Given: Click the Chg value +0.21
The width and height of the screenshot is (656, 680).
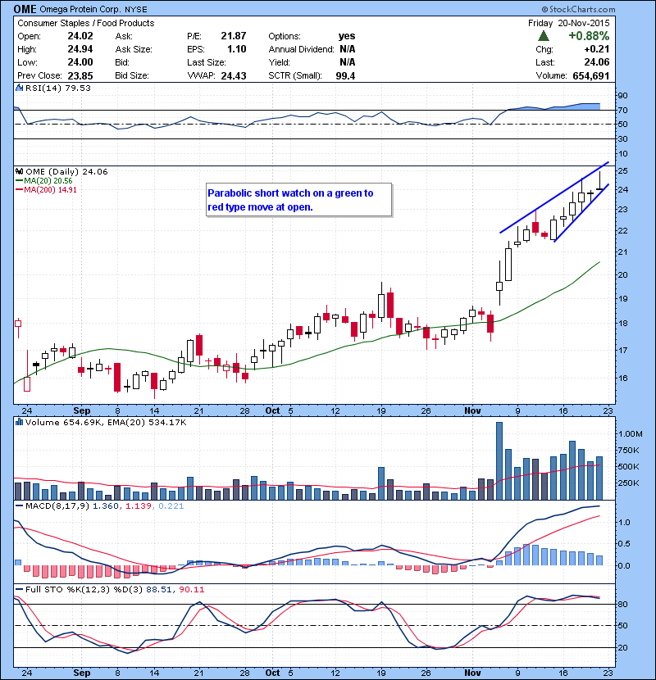Looking at the screenshot, I should coord(597,49).
